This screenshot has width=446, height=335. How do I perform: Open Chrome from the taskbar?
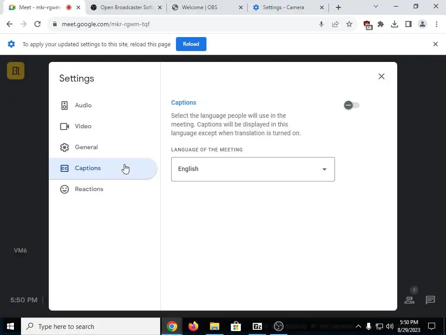click(172, 326)
